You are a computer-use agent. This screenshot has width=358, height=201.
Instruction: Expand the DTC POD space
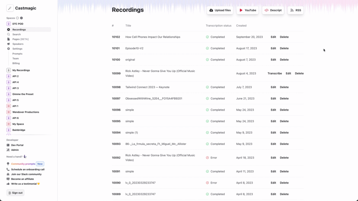point(18,24)
